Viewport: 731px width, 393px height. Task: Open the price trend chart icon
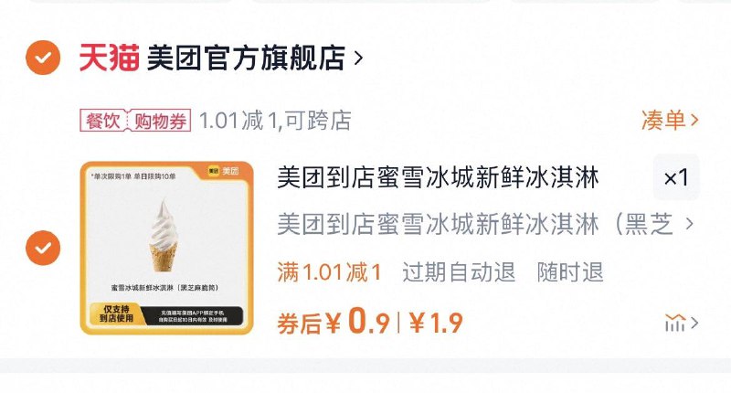[x=681, y=323]
